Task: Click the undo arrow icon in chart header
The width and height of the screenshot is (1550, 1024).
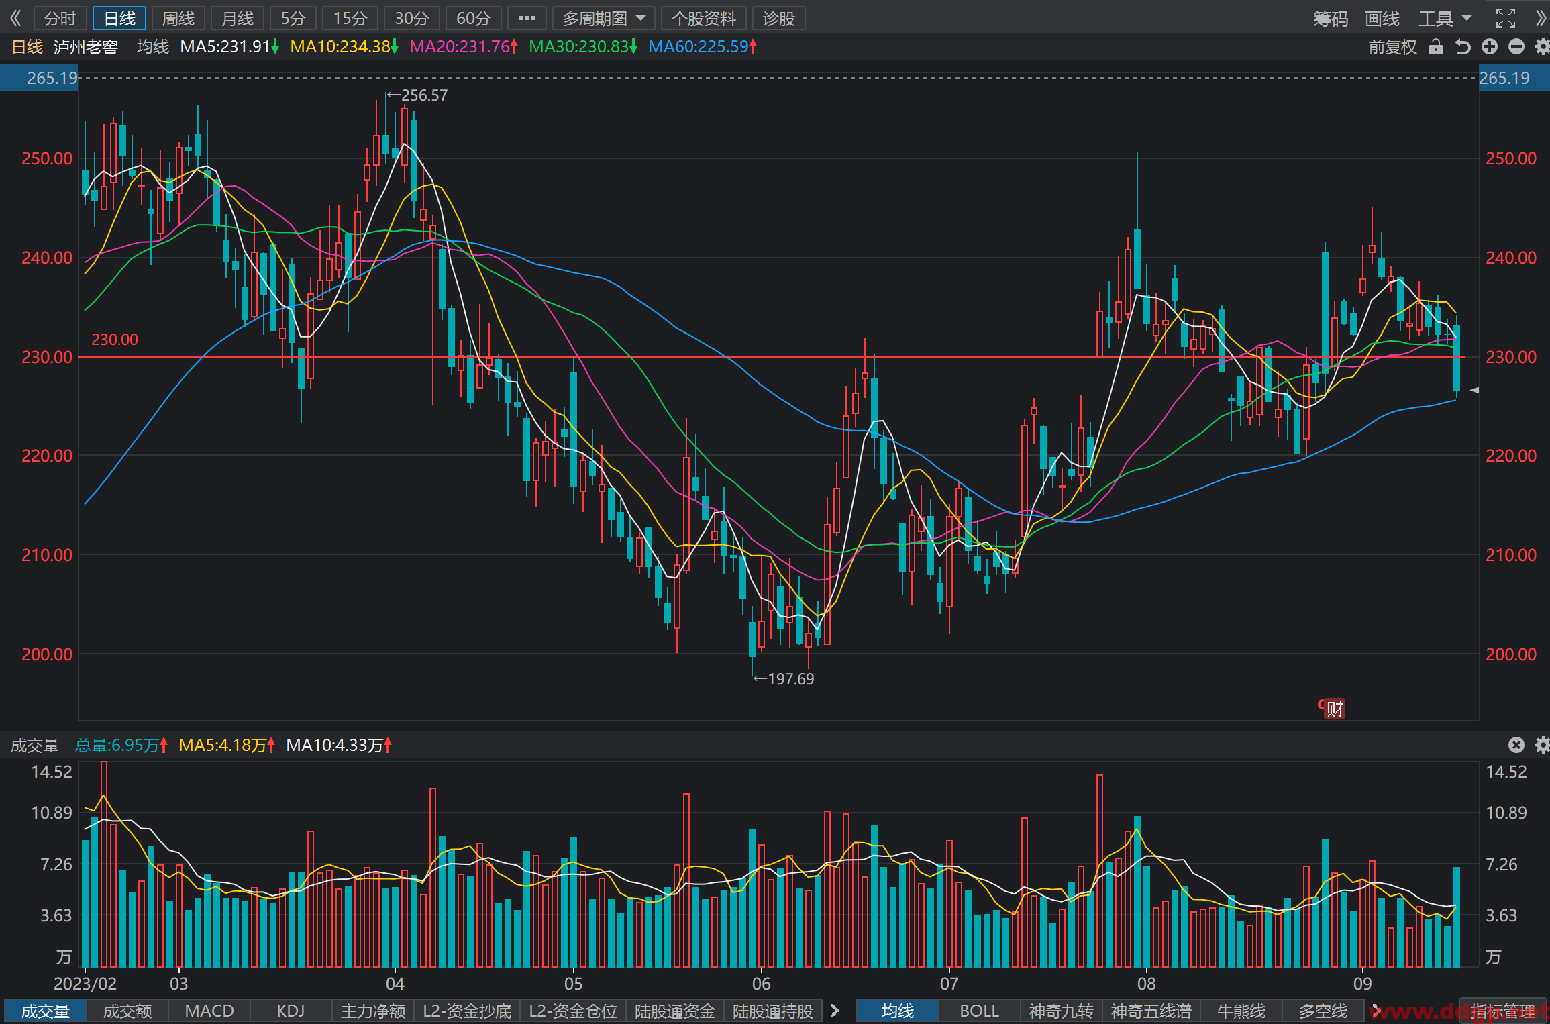Action: 1462,47
